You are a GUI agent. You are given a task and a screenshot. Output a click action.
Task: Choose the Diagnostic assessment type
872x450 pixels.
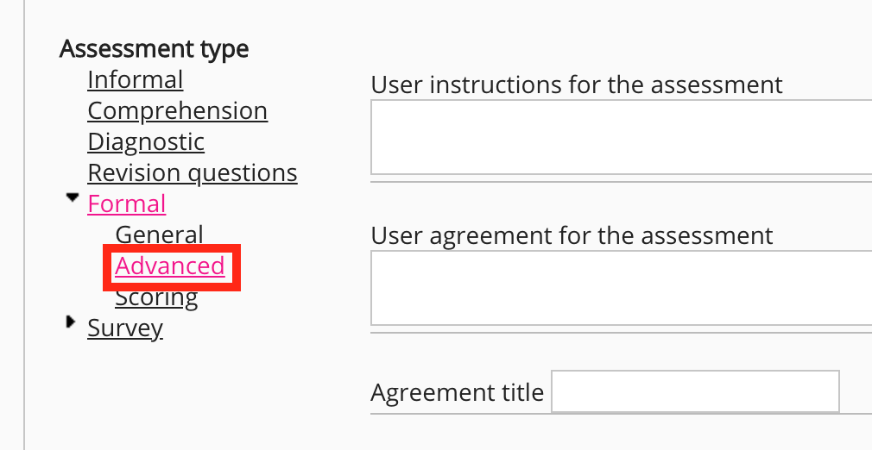146,142
